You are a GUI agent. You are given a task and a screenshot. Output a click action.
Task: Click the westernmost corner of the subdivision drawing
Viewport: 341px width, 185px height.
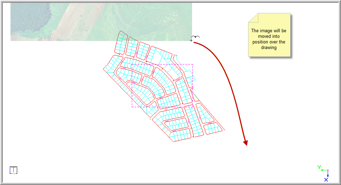click(x=104, y=69)
